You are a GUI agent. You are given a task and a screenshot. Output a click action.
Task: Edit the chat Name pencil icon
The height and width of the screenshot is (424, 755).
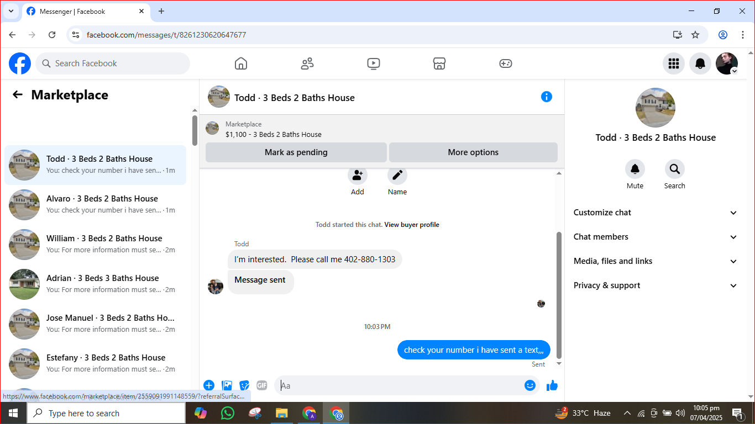coord(397,176)
